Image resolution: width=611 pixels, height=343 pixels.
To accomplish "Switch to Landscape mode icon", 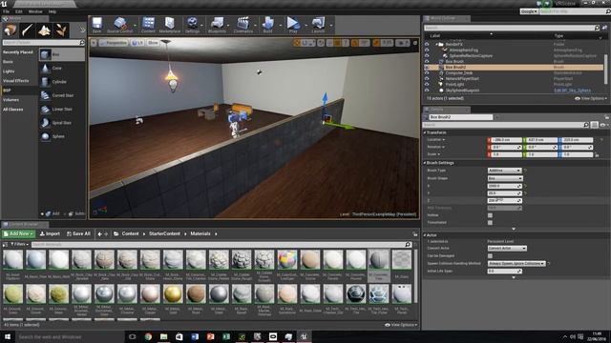I will [44, 30].
